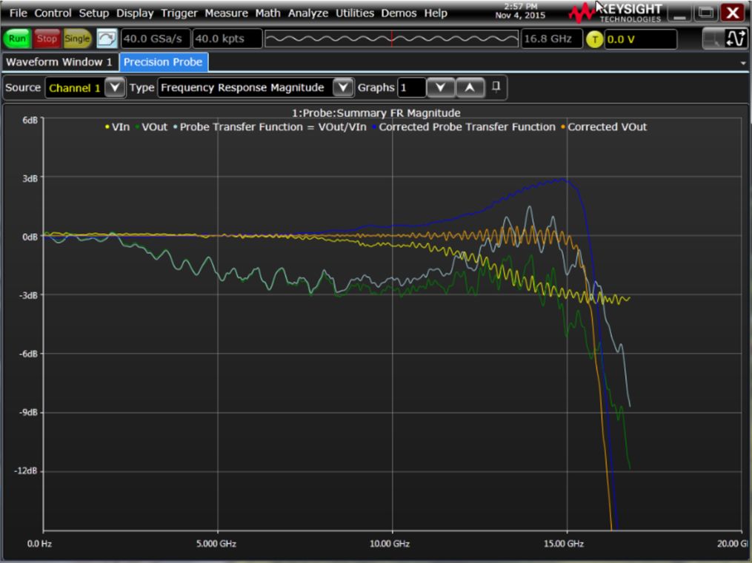Click the Keysight Technologies logo

[x=620, y=13]
